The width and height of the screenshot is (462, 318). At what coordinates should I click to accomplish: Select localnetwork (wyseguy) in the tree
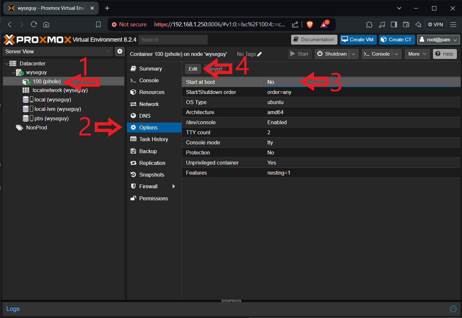pos(60,90)
